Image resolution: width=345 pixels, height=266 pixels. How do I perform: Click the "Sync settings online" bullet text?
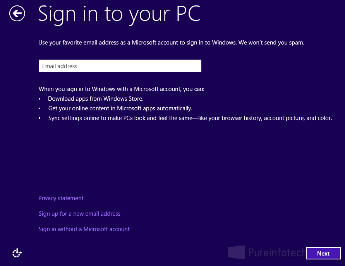[190, 118]
